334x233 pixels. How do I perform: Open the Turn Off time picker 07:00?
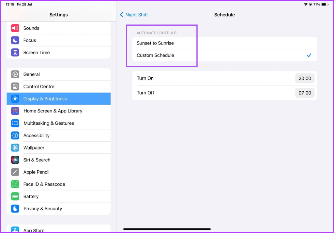pyautogui.click(x=305, y=93)
